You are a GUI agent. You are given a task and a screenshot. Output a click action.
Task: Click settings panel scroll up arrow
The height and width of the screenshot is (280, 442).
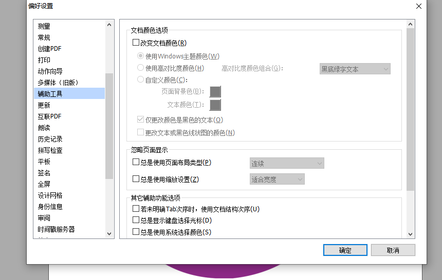[411, 25]
